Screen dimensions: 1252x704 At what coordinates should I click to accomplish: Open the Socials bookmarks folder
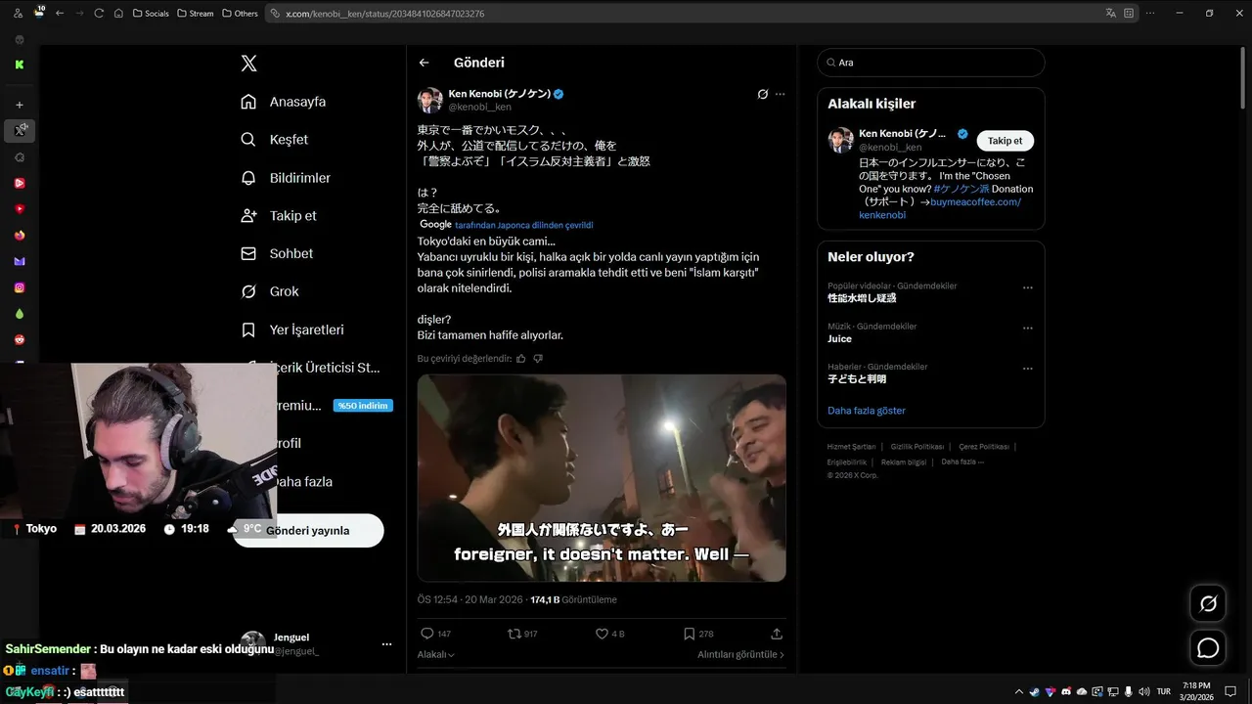(151, 14)
